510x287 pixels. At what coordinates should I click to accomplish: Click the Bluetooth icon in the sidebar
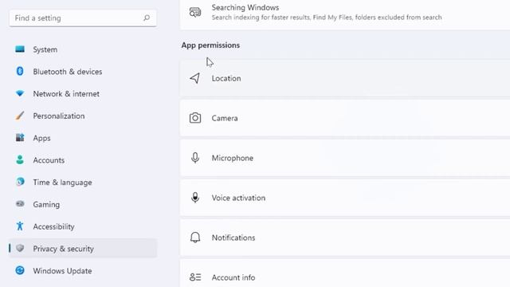tap(20, 71)
